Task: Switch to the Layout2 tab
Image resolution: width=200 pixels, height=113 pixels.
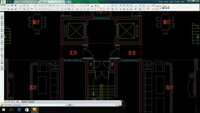Action: [31, 102]
